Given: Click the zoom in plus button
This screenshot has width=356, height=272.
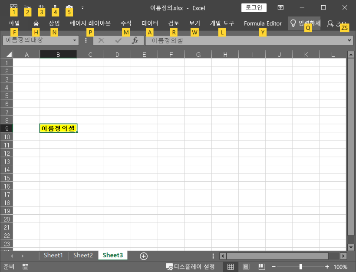Looking at the screenshot, I should pyautogui.click(x=327, y=266).
